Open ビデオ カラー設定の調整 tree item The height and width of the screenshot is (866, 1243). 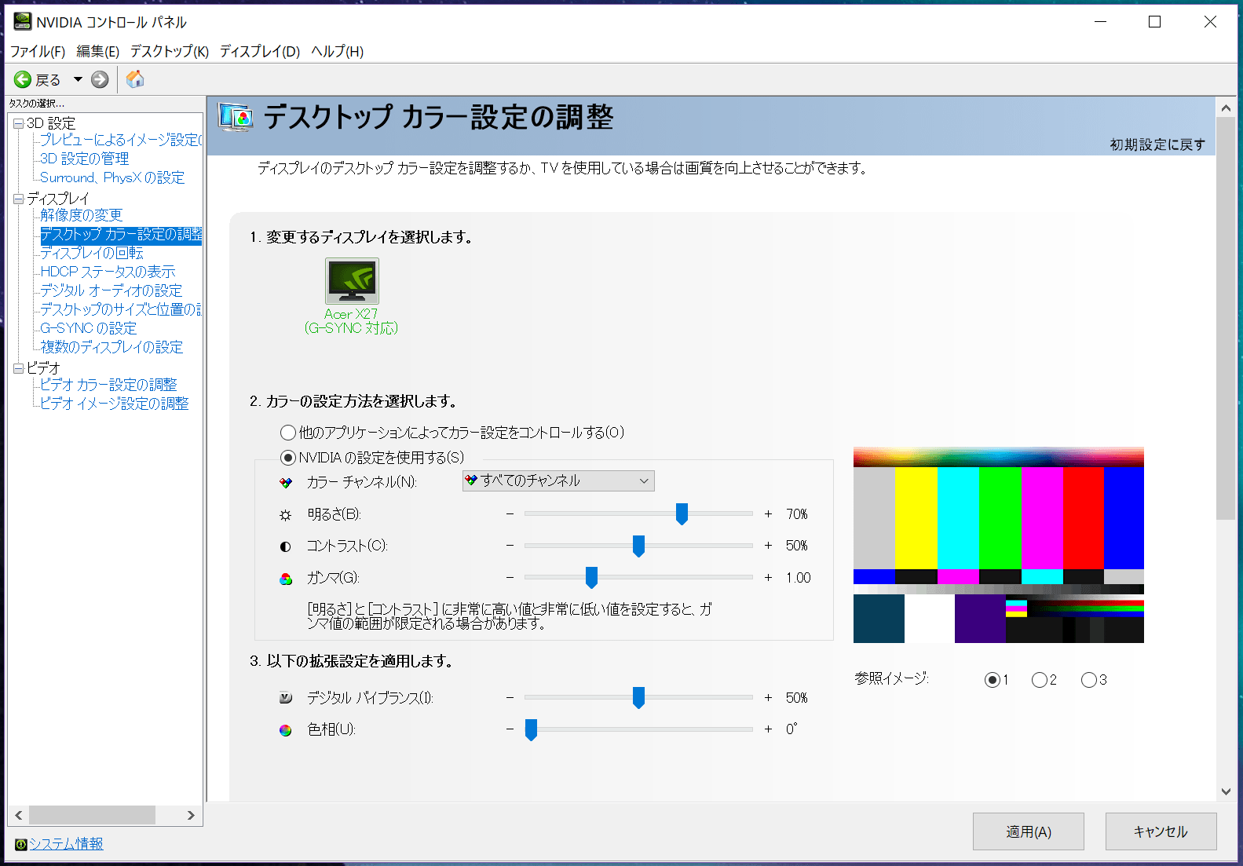coord(108,385)
